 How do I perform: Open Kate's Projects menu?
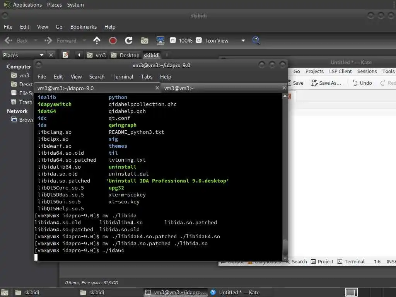tap(314, 72)
